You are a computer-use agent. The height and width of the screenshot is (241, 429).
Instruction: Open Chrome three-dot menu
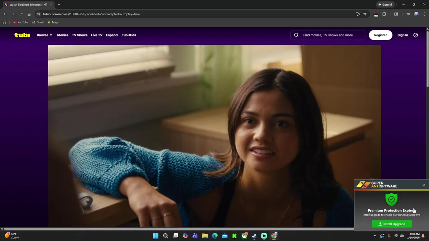(424, 14)
